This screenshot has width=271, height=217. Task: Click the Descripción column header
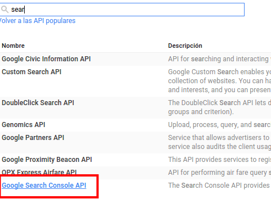pyautogui.click(x=185, y=46)
